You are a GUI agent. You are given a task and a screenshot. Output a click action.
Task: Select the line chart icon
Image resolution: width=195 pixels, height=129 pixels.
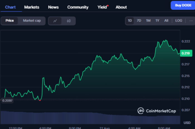tap(55, 21)
